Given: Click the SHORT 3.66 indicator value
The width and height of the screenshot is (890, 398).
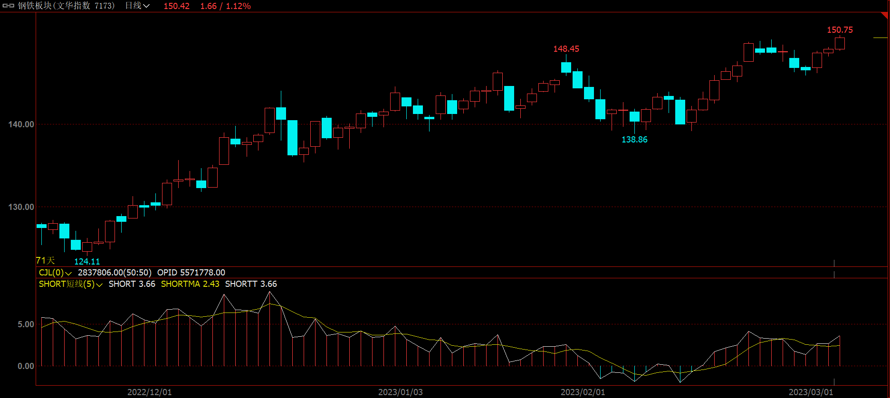Looking at the screenshot, I should coord(132,284).
